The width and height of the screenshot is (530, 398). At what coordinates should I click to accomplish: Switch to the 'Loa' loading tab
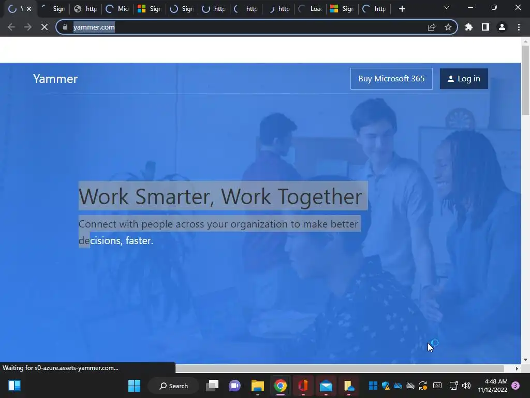click(311, 9)
